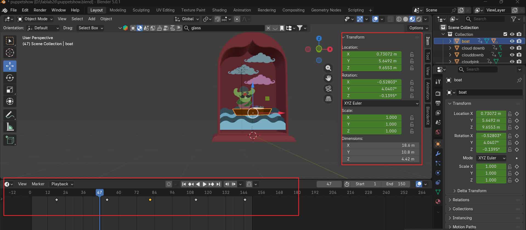Open the Object properties tab (orange square)
526x230 pixels.
(438, 144)
